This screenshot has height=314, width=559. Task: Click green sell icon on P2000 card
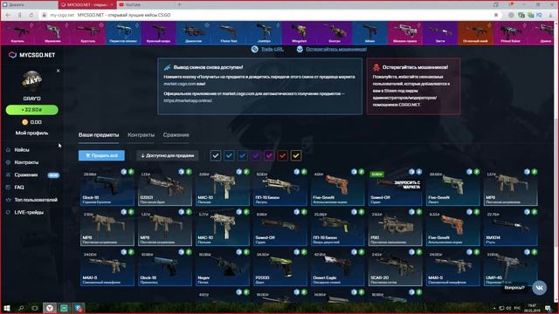[304, 252]
